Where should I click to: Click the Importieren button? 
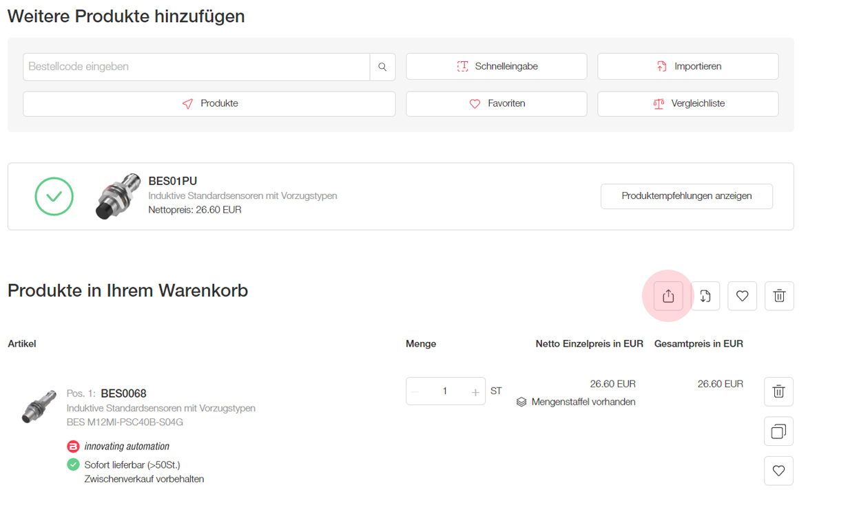(x=687, y=67)
